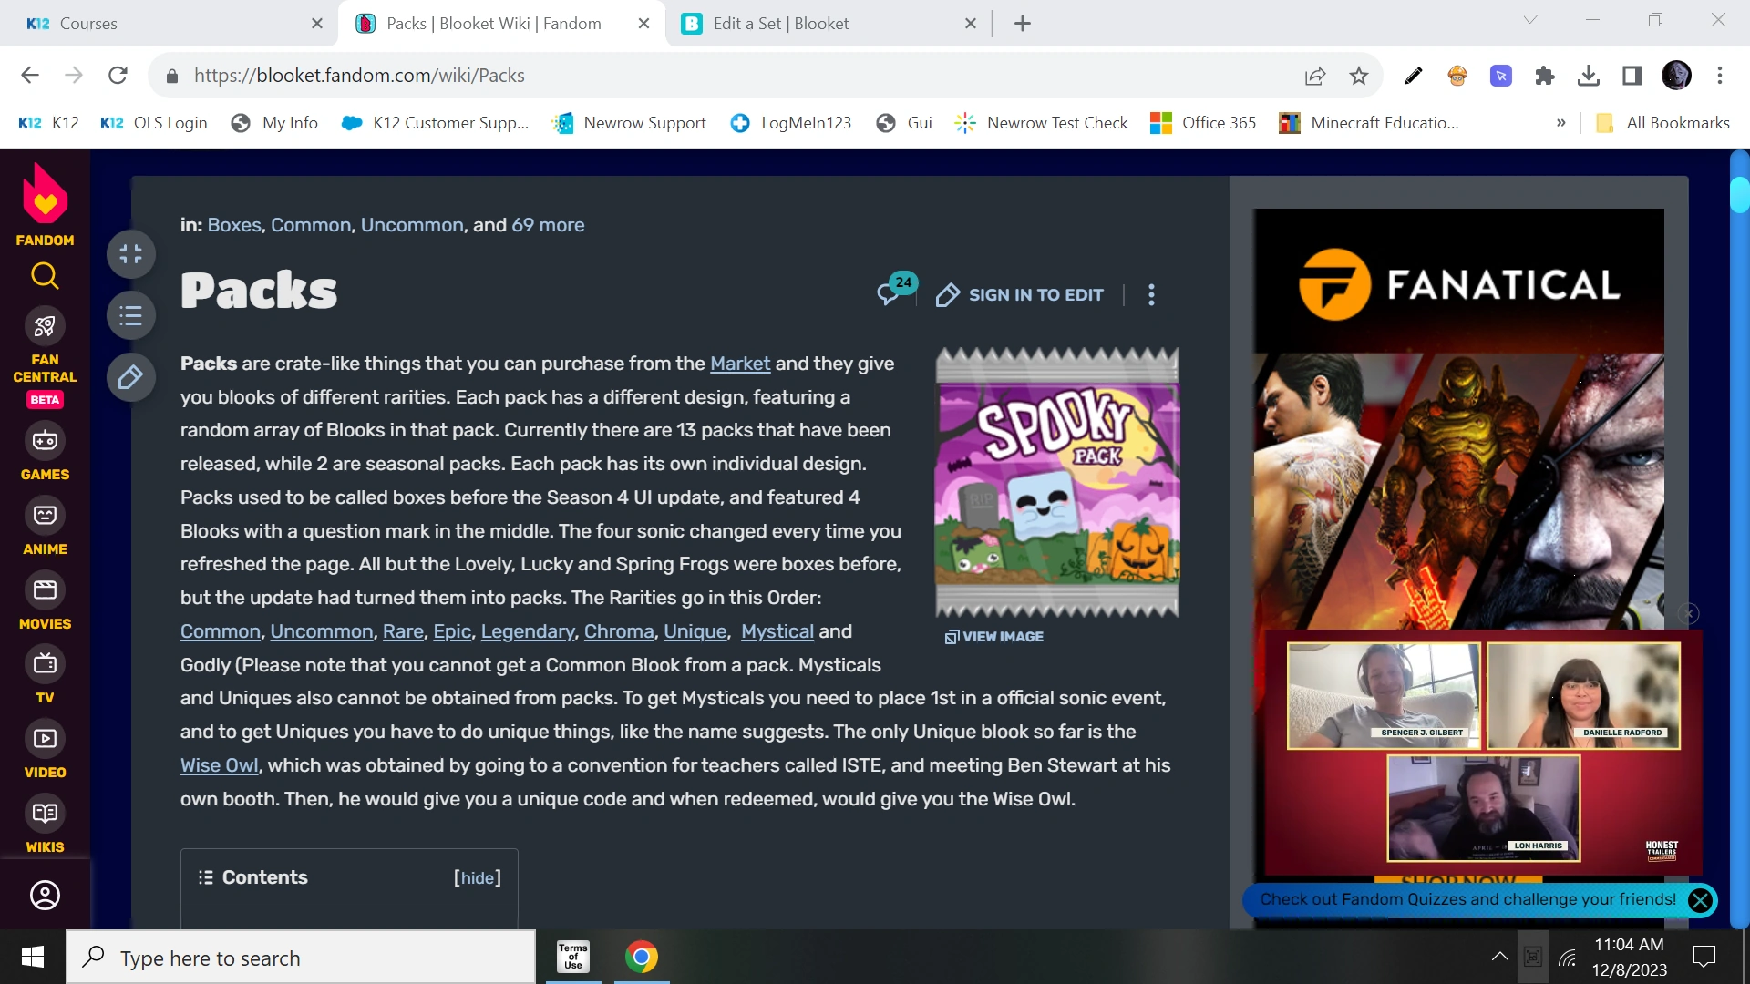1750x984 pixels.
Task: Open the article more options menu
Action: click(x=1151, y=294)
